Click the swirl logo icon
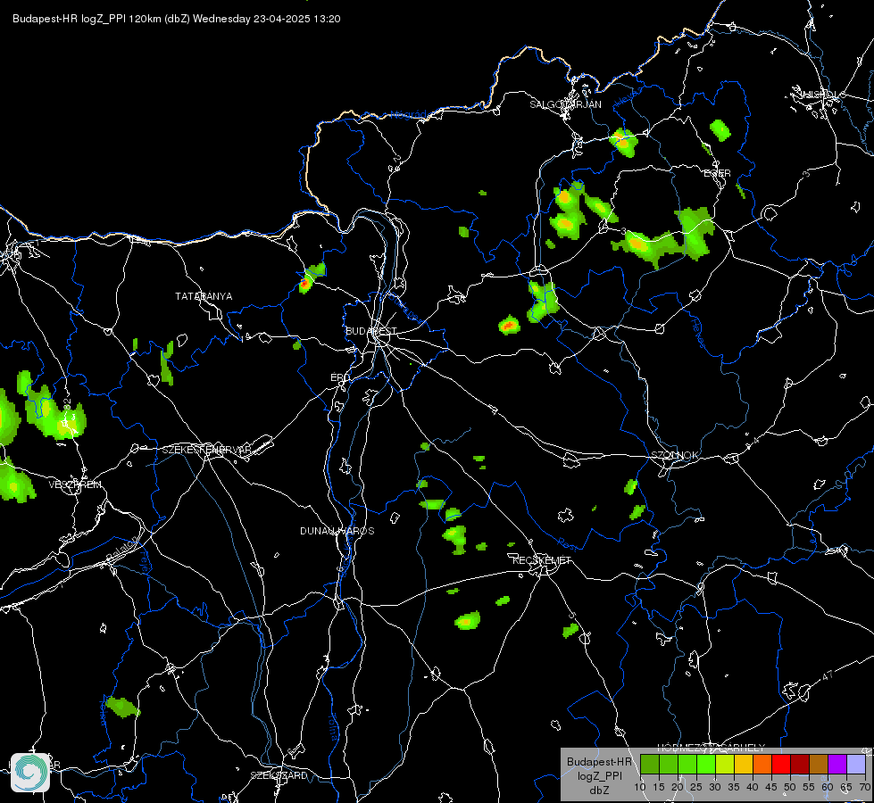 coord(30,773)
